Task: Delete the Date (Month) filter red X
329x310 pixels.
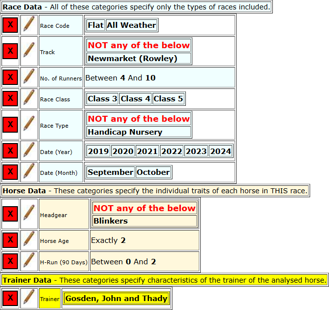Action: click(x=10, y=172)
